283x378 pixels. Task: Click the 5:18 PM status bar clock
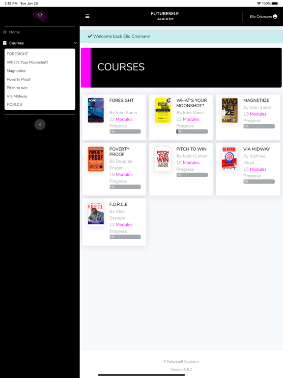(x=11, y=3)
